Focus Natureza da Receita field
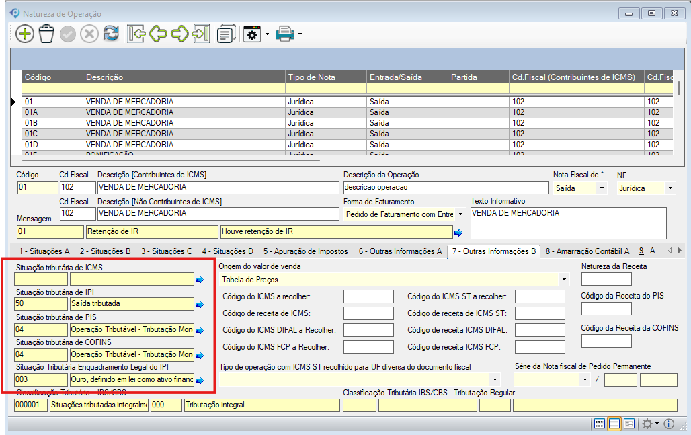Viewport: 691px width, 435px height. [x=606, y=279]
